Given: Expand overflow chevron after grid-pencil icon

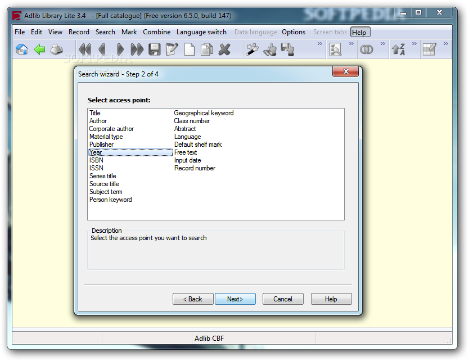Looking at the screenshot, I should [446, 44].
